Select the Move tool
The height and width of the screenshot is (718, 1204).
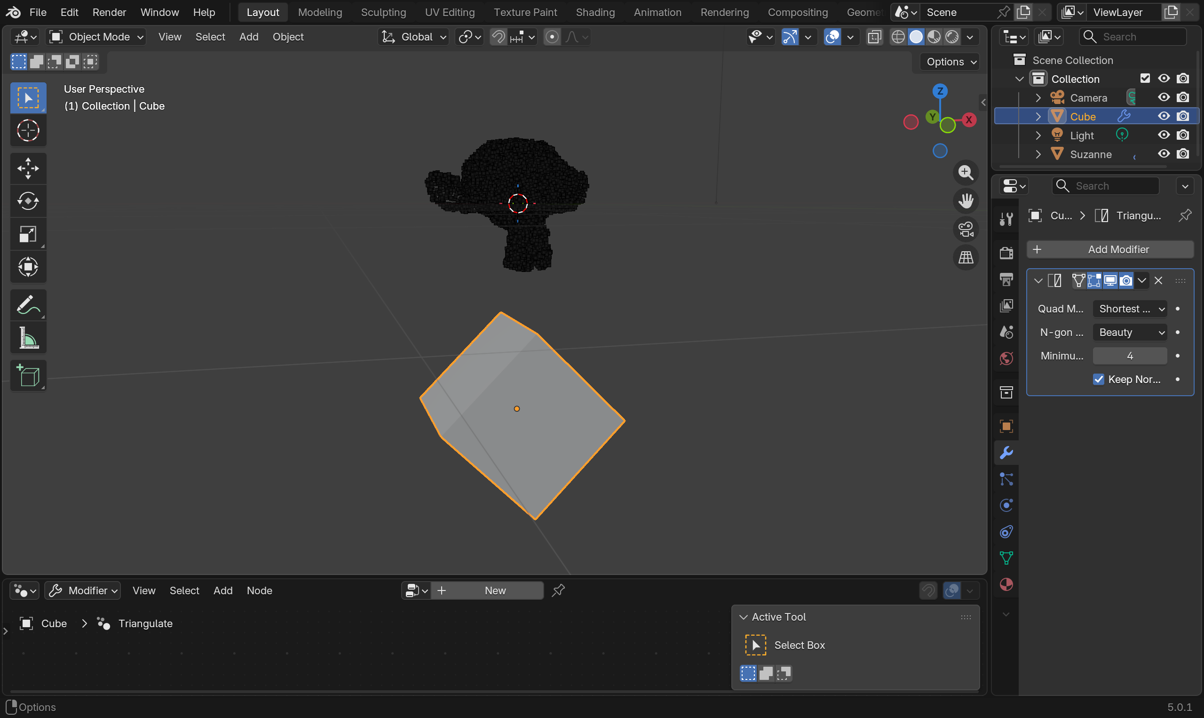click(x=28, y=168)
